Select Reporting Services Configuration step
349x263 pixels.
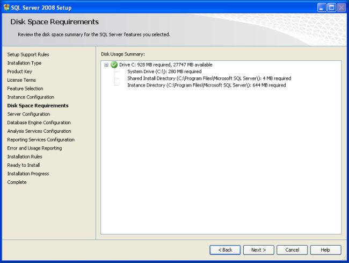click(x=41, y=140)
